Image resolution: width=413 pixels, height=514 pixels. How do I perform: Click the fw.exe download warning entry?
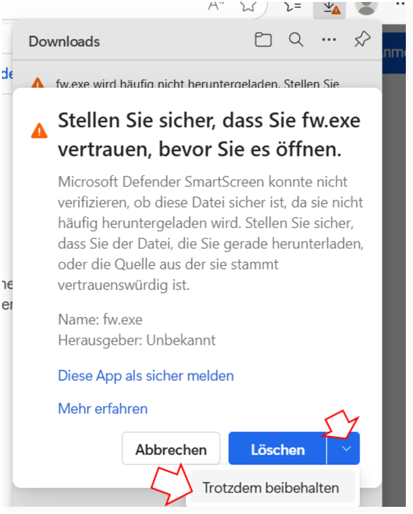pyautogui.click(x=197, y=83)
